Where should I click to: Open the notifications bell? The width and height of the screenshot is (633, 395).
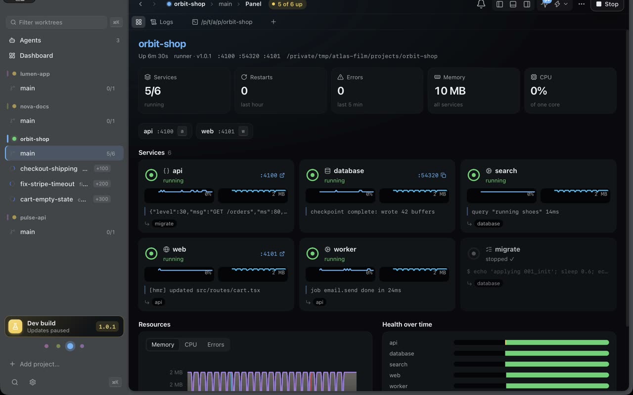(x=481, y=4)
